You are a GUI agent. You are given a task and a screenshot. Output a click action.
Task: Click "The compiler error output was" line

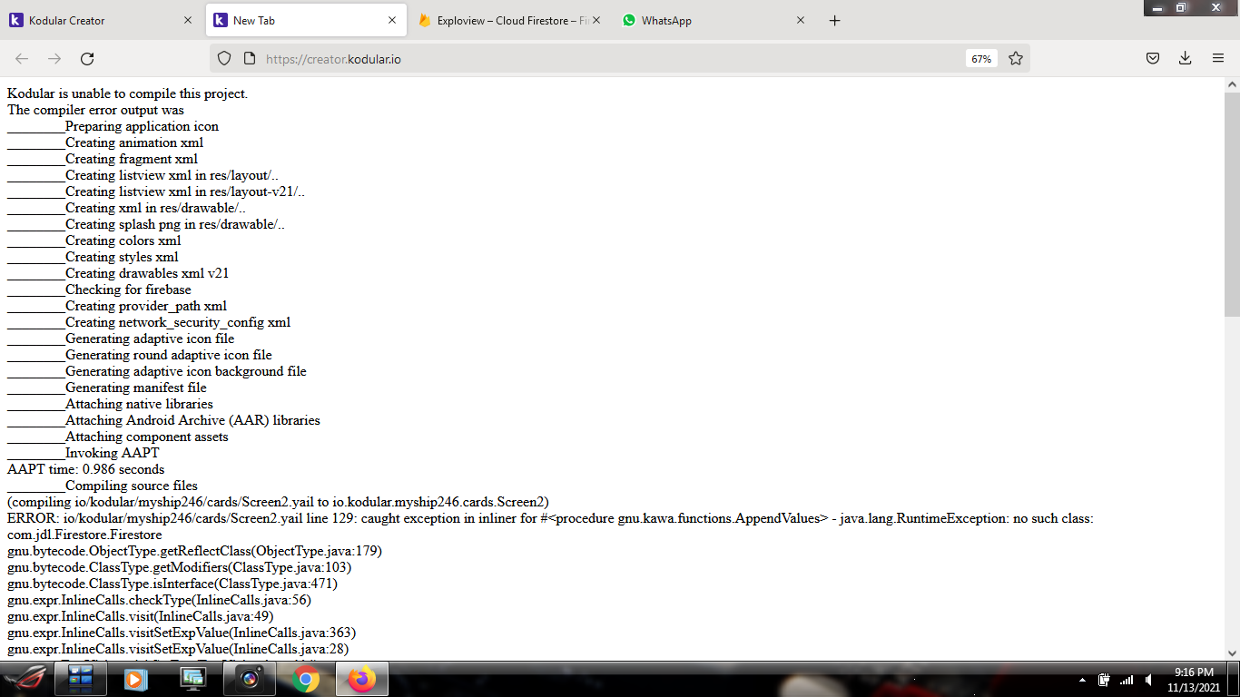[x=95, y=110]
